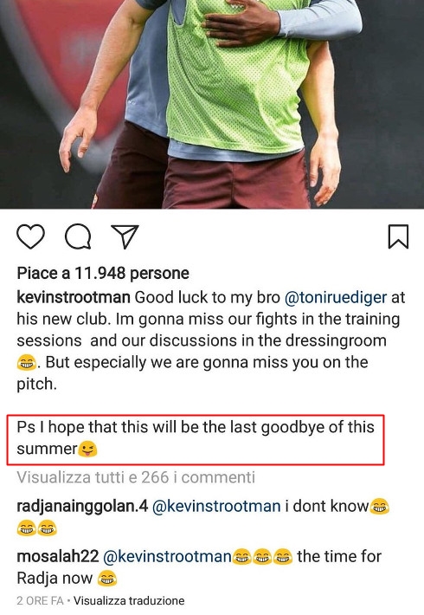Click the 2 ORE FA timestamp
Screen dimensions: 424x615
click(x=40, y=600)
